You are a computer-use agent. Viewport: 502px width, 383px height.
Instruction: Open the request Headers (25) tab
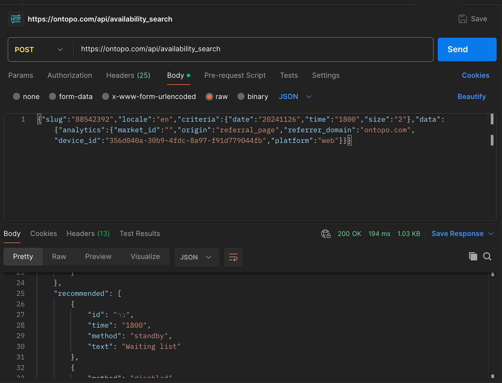[x=128, y=75]
